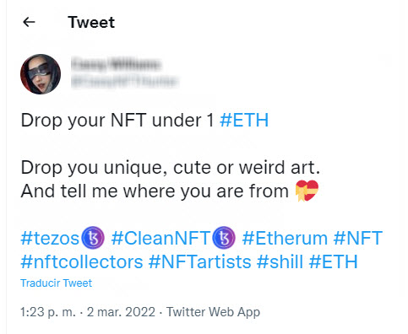Click the Twitter Web App source label
Screen dimensions: 408x334
click(x=213, y=312)
